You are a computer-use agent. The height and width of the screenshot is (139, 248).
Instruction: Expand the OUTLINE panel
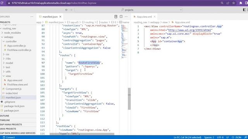click(5, 116)
